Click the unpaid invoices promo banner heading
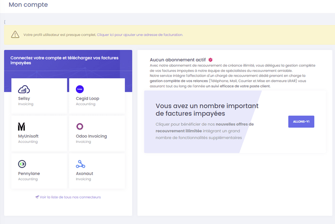The width and height of the screenshot is (335, 224). (207, 110)
